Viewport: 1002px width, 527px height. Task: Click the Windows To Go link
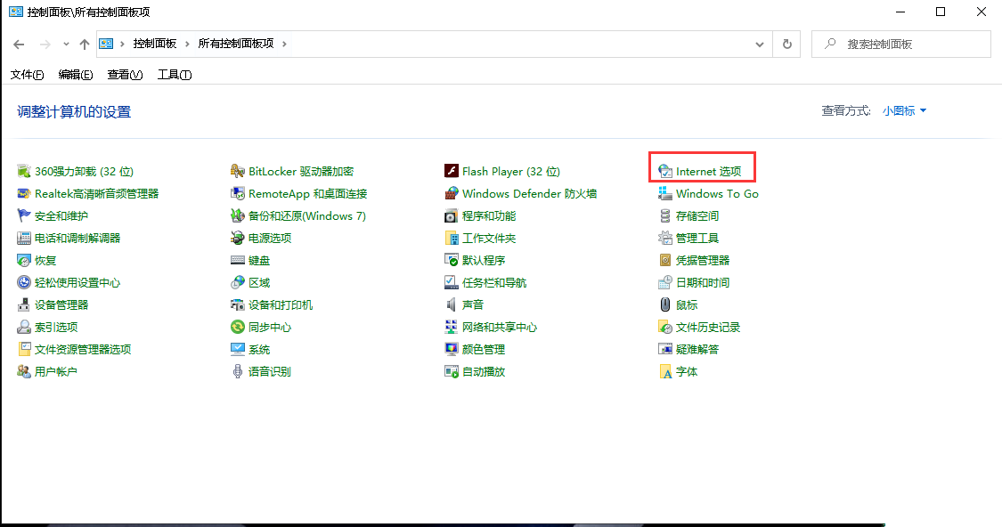717,193
